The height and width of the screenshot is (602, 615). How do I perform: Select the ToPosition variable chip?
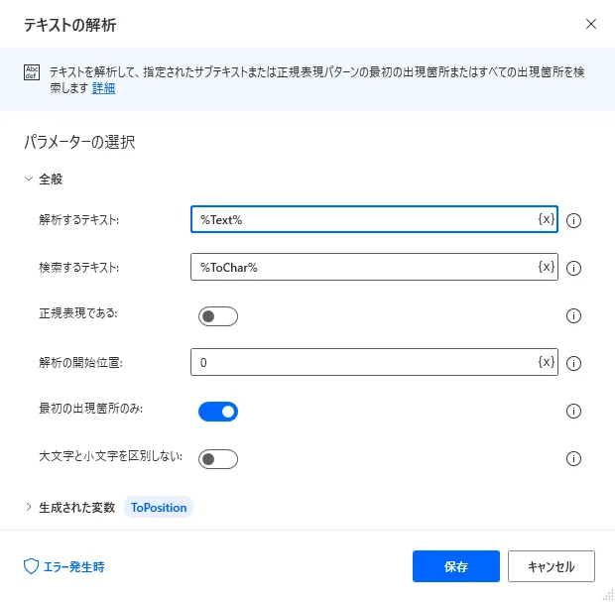click(159, 508)
